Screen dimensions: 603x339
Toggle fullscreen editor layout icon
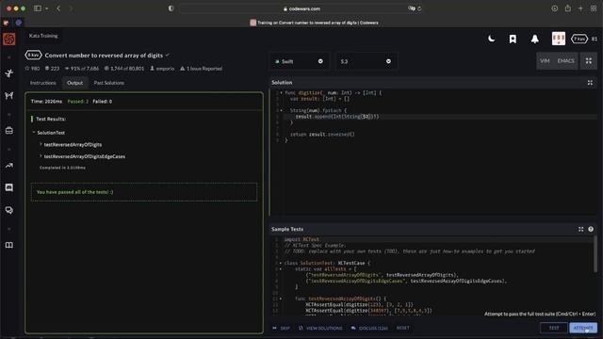click(588, 60)
